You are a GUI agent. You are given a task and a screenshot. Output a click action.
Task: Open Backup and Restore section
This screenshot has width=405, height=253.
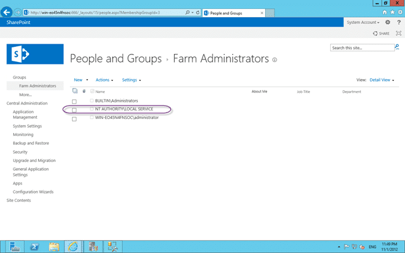31,143
